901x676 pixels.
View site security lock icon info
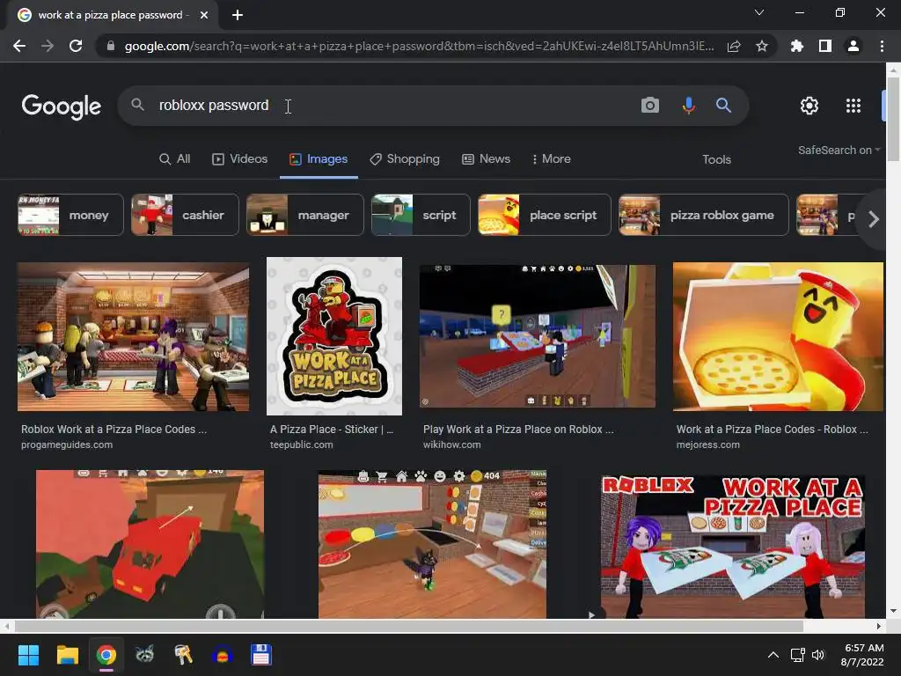(111, 46)
